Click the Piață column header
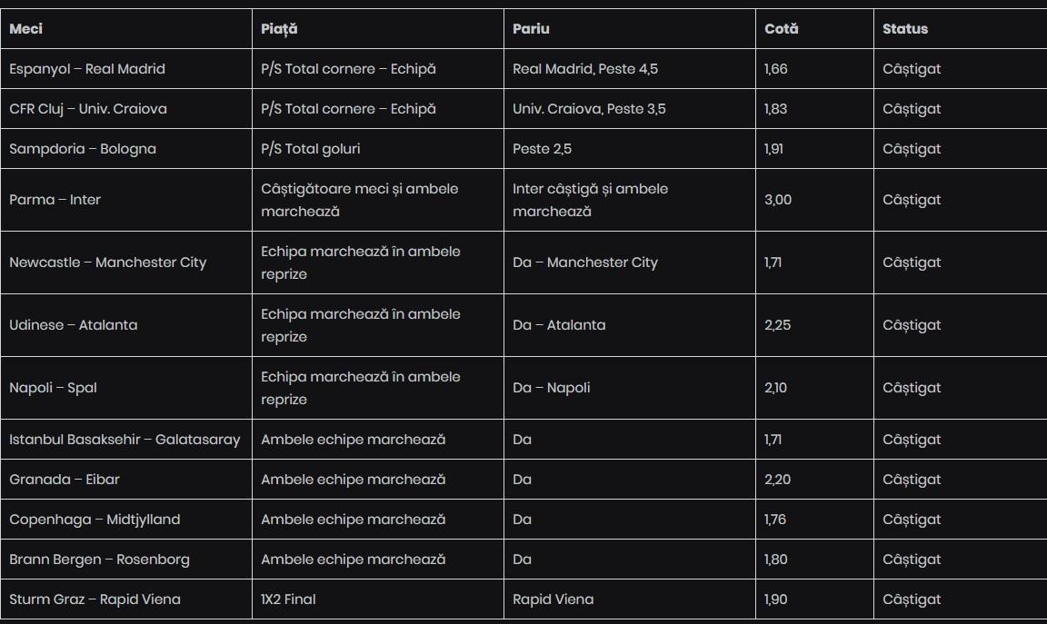 (279, 29)
